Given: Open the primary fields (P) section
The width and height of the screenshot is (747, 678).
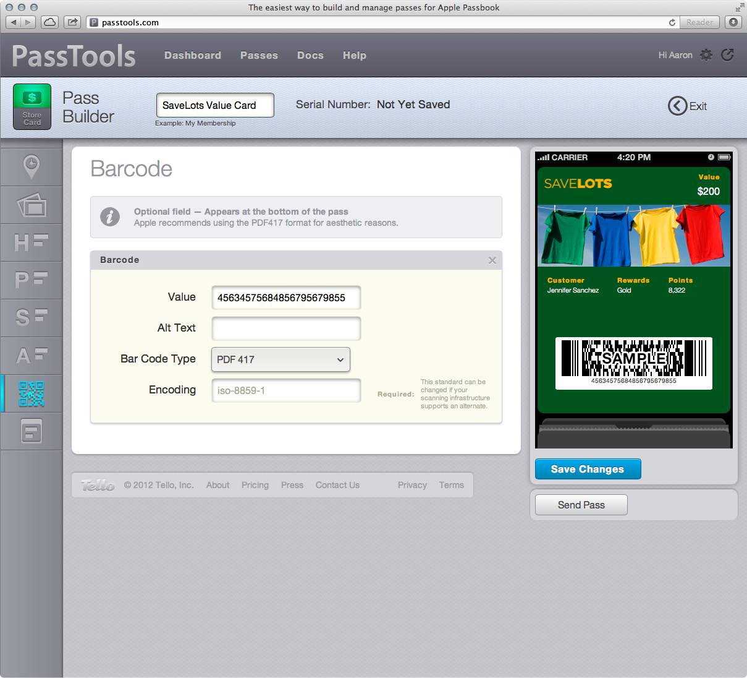Looking at the screenshot, I should point(32,280).
